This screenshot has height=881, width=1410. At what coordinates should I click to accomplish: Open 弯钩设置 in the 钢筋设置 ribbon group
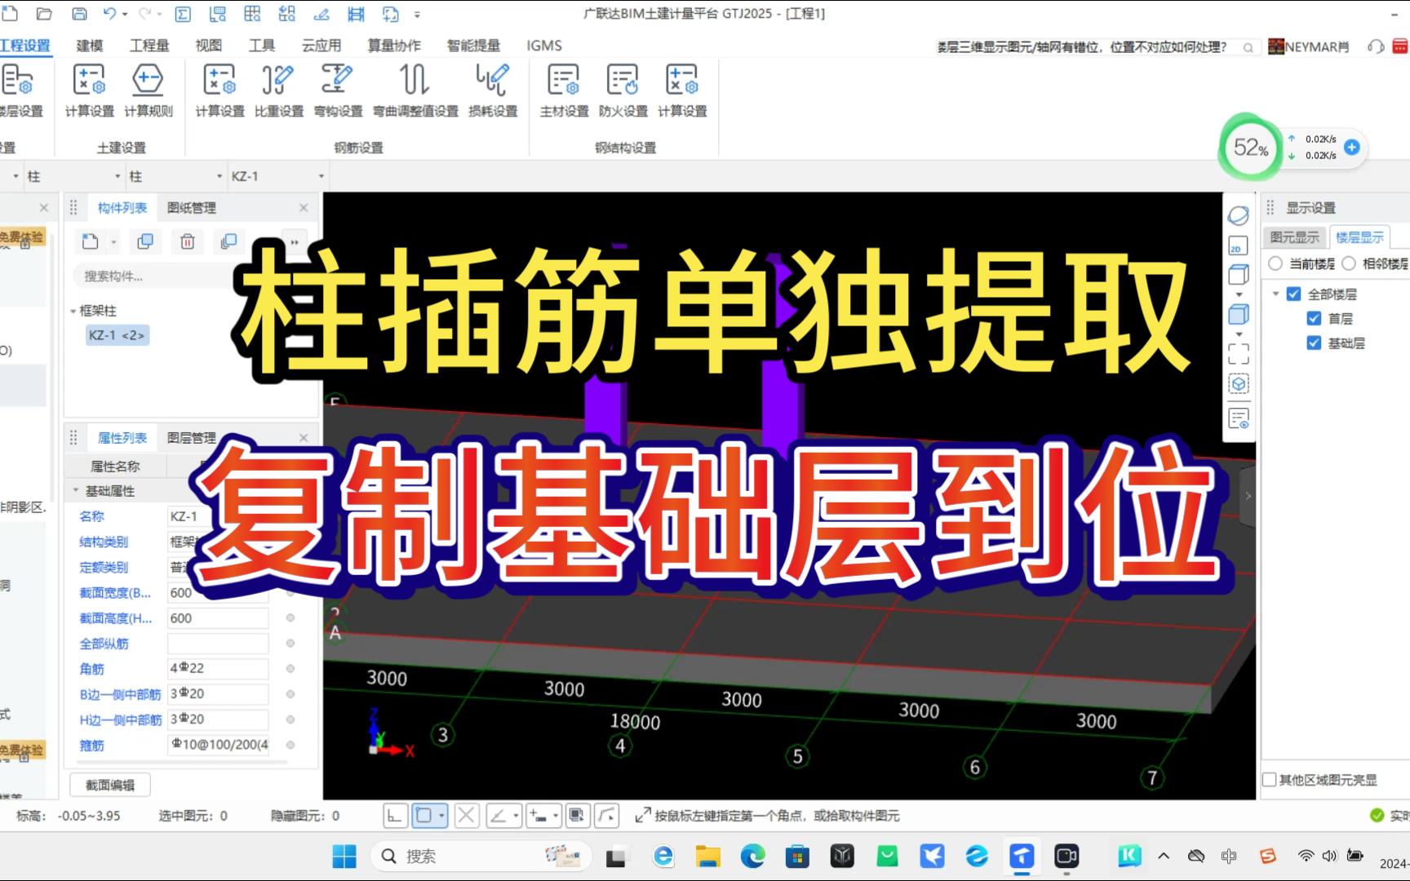click(x=335, y=90)
